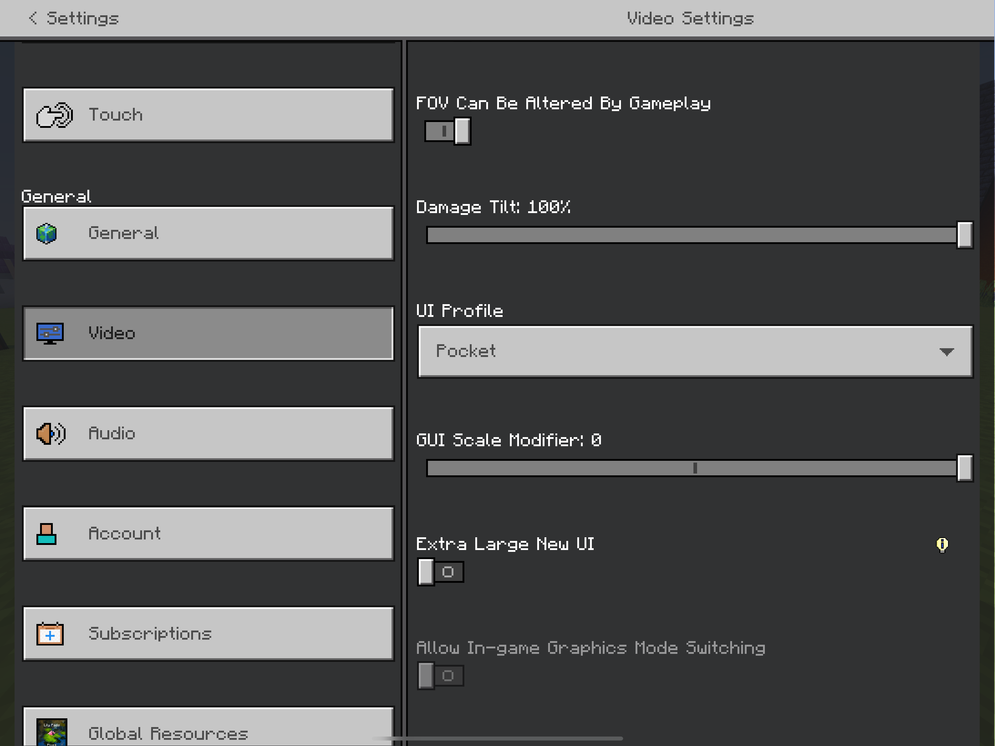Click the Audio speaker icon
995x746 pixels.
51,434
